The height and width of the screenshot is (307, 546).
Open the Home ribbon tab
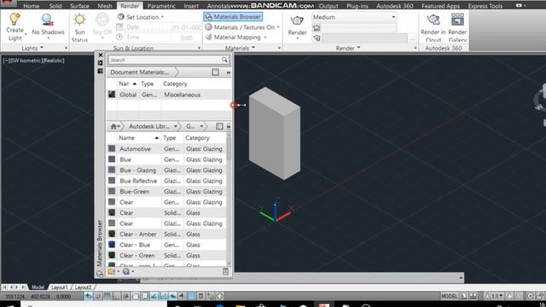[32, 6]
